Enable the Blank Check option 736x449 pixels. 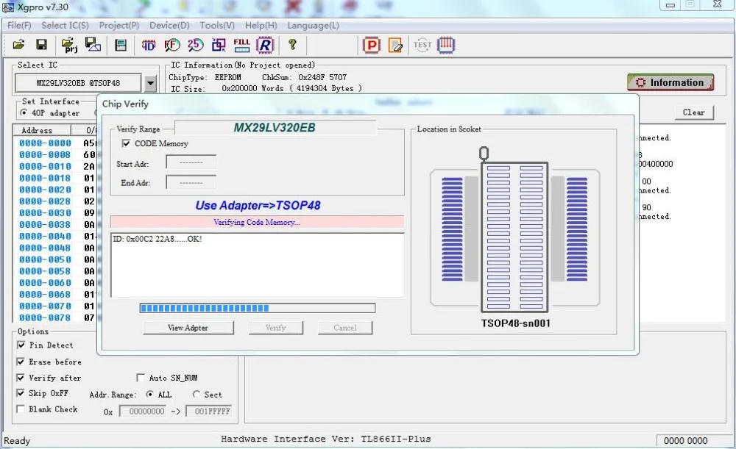coord(21,409)
